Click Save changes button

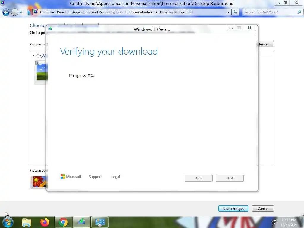tap(233, 209)
